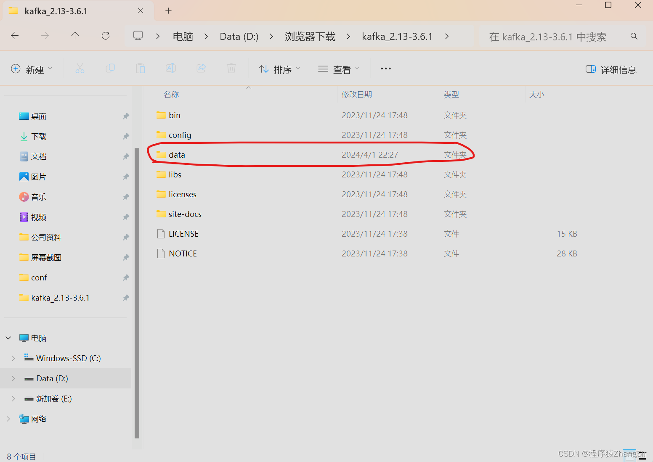The image size is (653, 462).
Task: Click 电脑 breadcrumb in address bar
Action: pyautogui.click(x=183, y=37)
